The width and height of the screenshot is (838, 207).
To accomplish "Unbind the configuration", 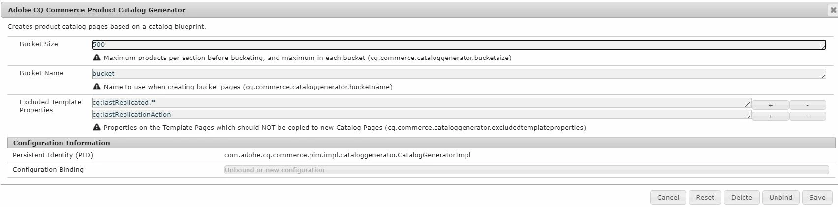I will pos(781,197).
